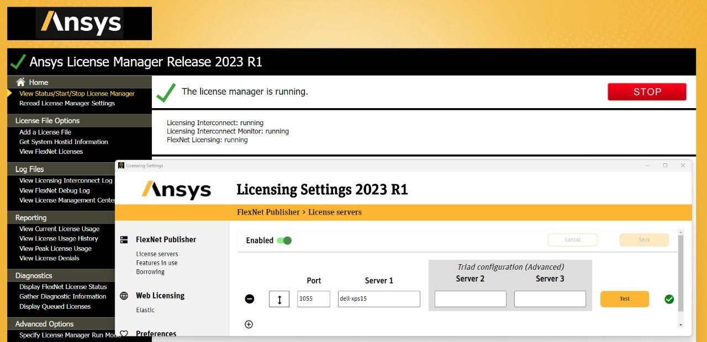Select Display FlexNet License Status
Viewport: 707px width, 342px height.
tap(63, 287)
